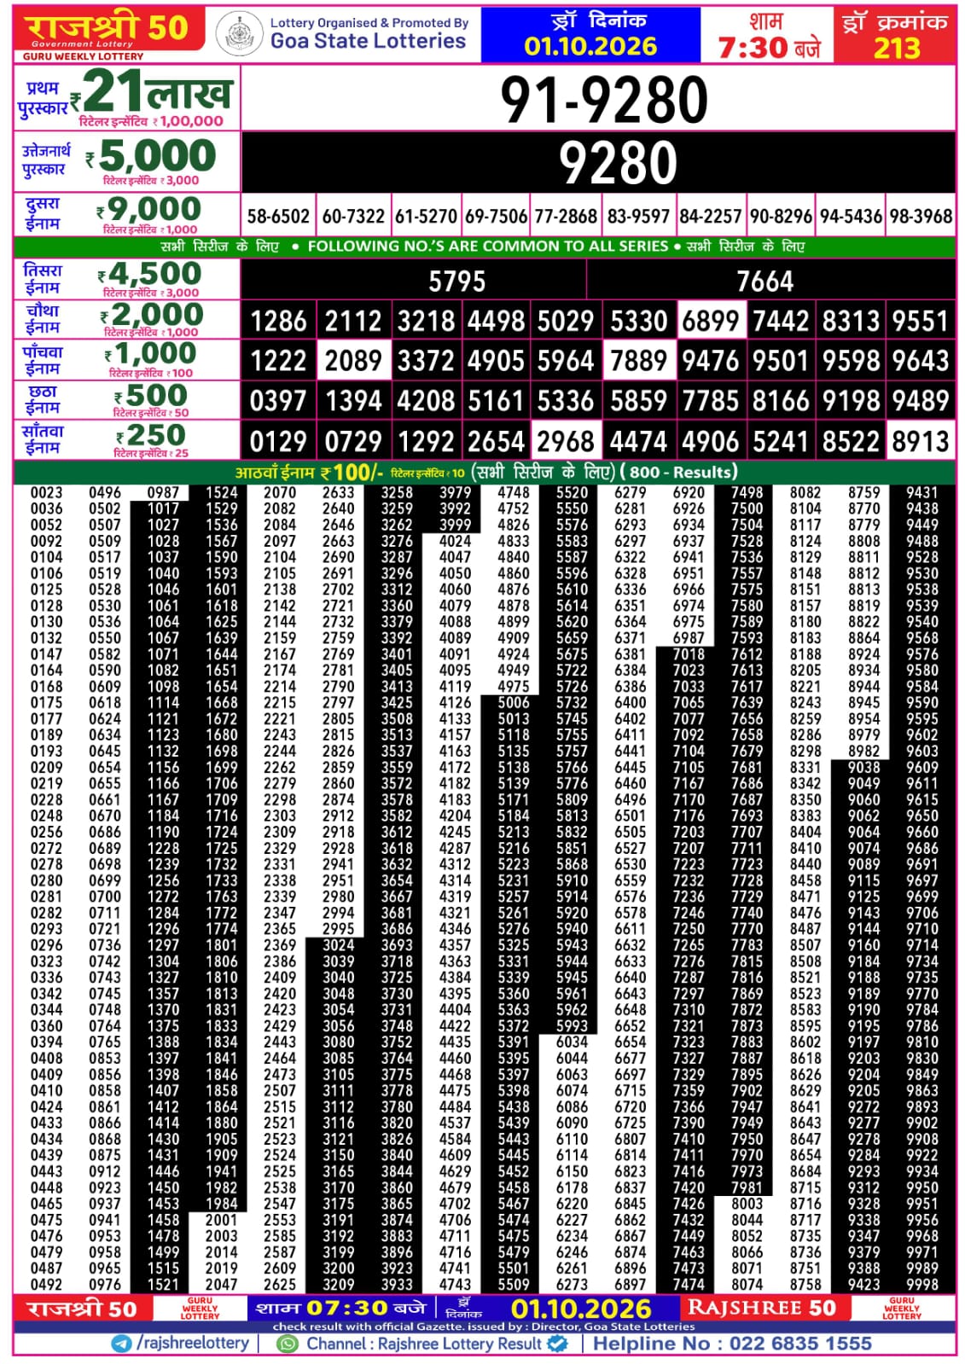The image size is (965, 1364).
Task: Select eighth prize number 8003
Action: [x=747, y=1204]
